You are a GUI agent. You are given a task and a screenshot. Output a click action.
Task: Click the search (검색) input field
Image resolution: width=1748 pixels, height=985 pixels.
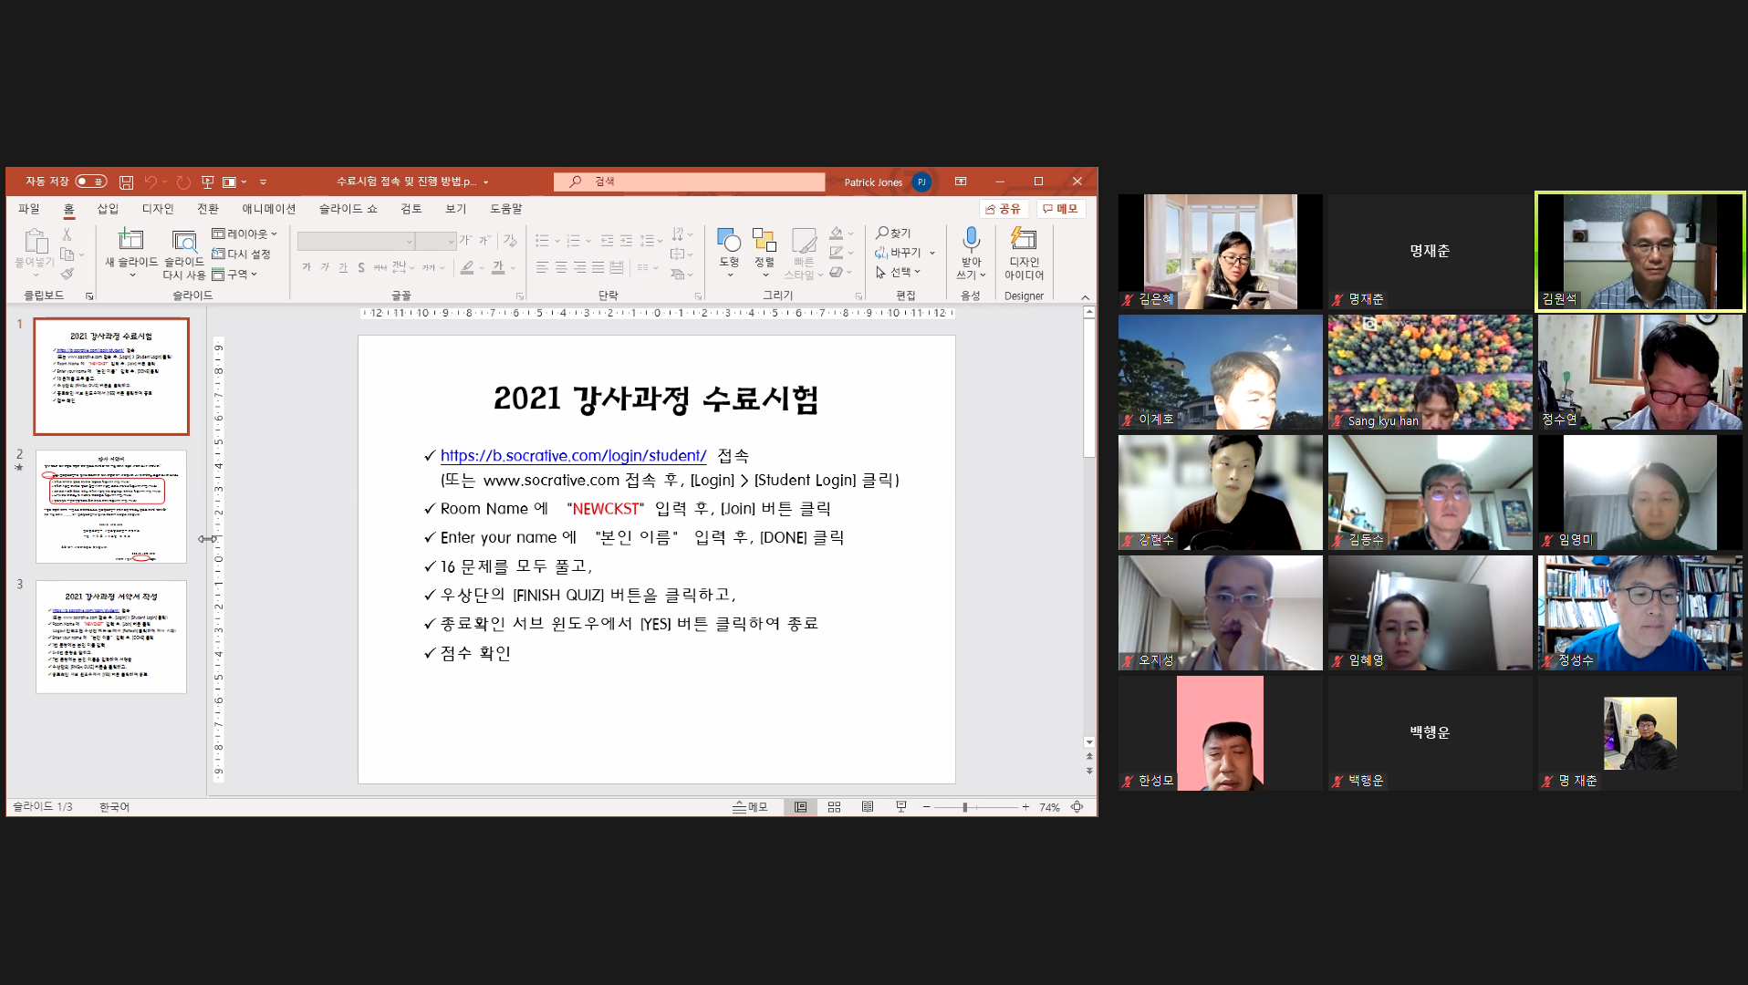[x=689, y=181]
